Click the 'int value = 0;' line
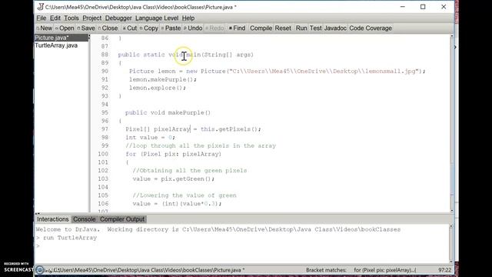Screen dimensions: 492x277 click(x=151, y=138)
